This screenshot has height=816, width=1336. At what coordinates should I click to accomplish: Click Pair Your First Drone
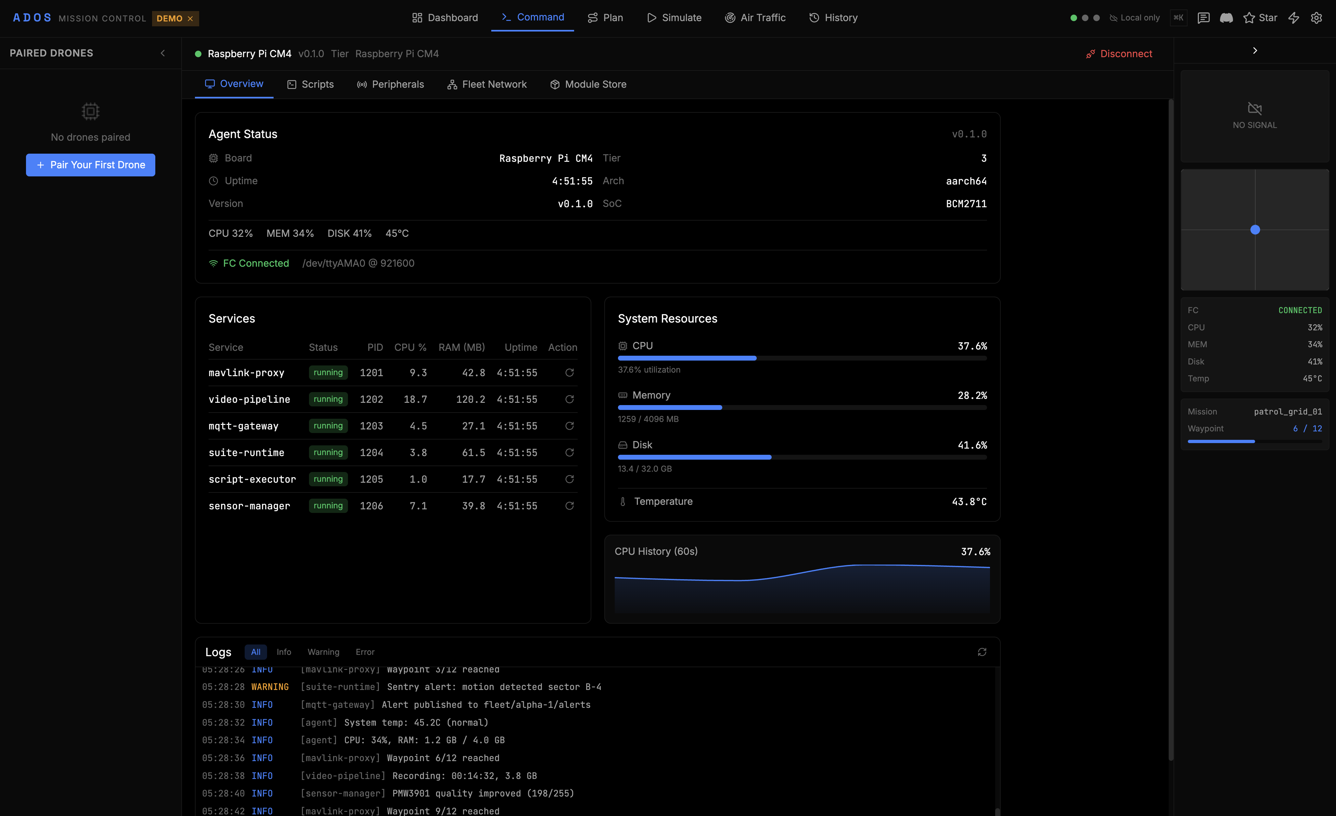(91, 165)
